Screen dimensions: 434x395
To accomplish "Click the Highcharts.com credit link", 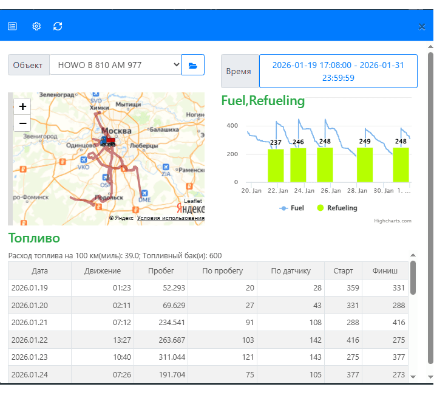I will [392, 221].
